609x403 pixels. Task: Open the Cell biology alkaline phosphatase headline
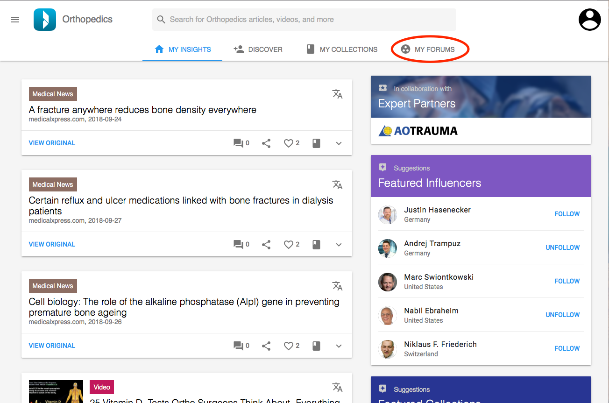click(184, 307)
